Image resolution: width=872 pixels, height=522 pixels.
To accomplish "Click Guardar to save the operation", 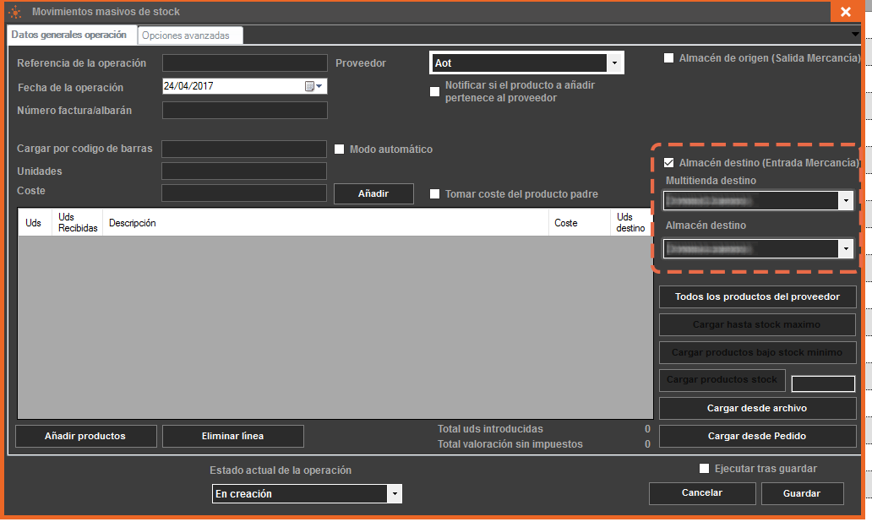I will (x=802, y=493).
